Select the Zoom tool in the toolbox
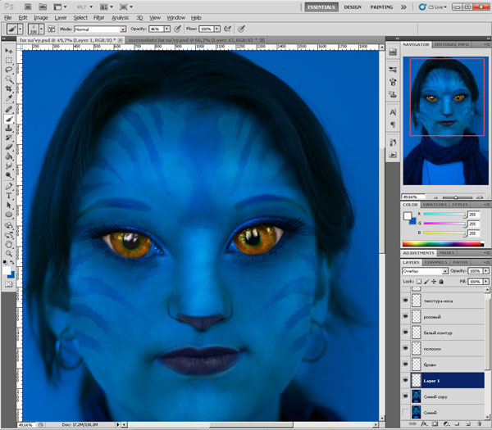 click(8, 255)
